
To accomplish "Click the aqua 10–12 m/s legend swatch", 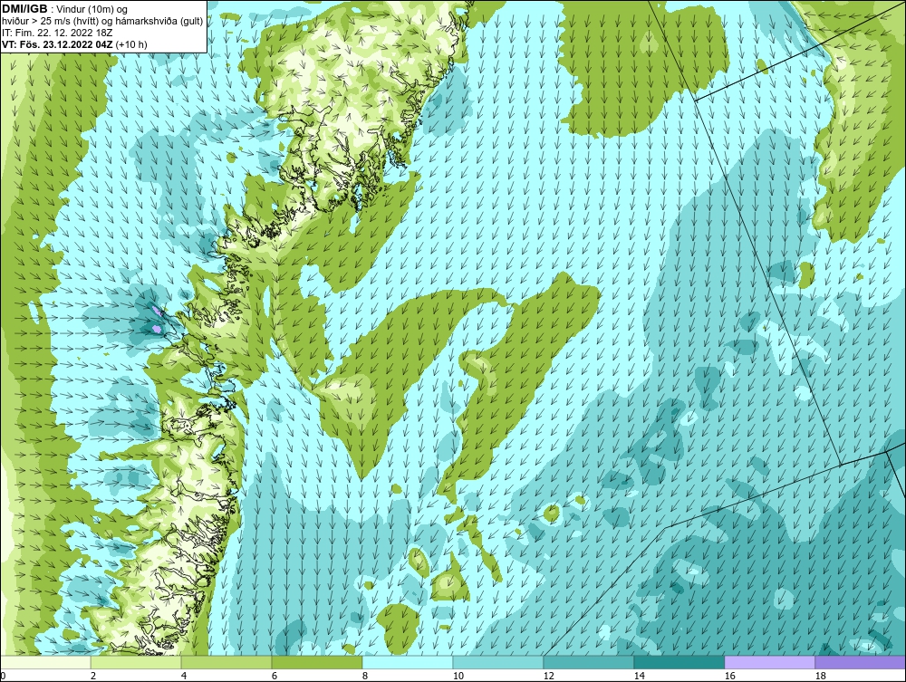I will pyautogui.click(x=498, y=662).
